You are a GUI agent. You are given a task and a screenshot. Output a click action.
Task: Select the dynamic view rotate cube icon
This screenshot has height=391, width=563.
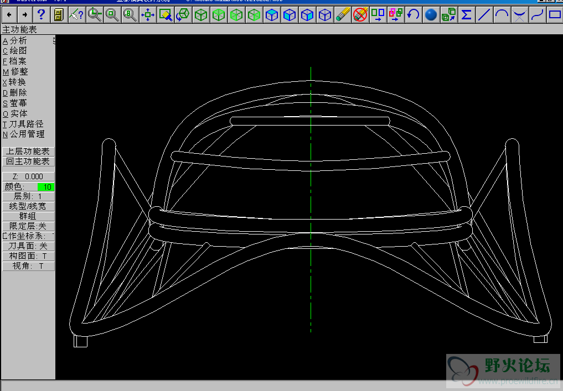pyautogui.click(x=183, y=15)
